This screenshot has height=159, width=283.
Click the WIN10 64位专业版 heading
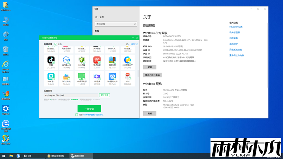[155, 33]
